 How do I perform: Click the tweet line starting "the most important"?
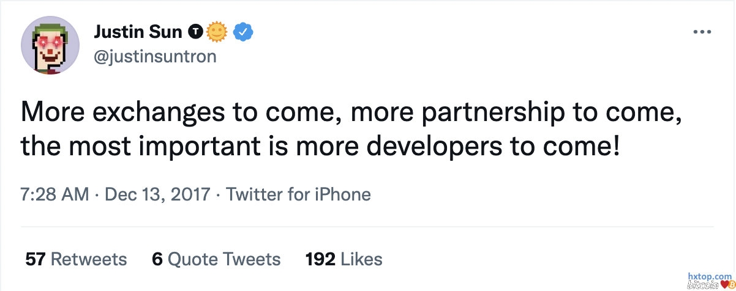321,146
